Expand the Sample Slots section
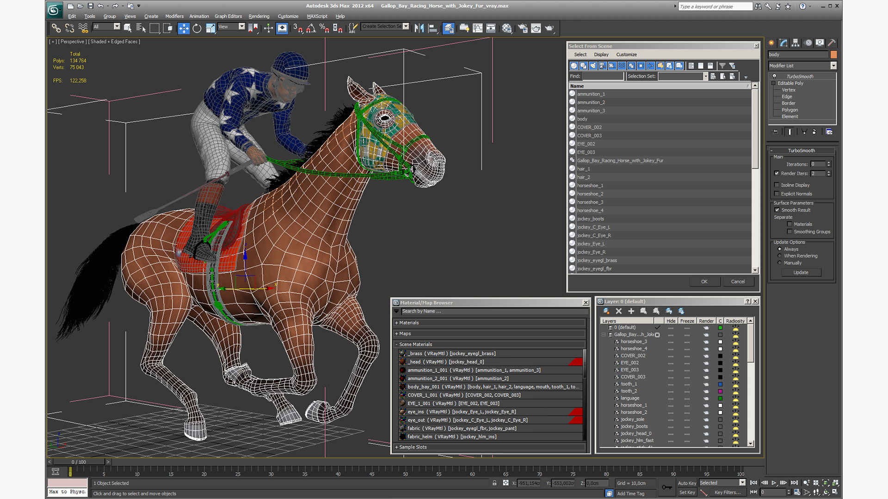The height and width of the screenshot is (499, 888). point(413,447)
